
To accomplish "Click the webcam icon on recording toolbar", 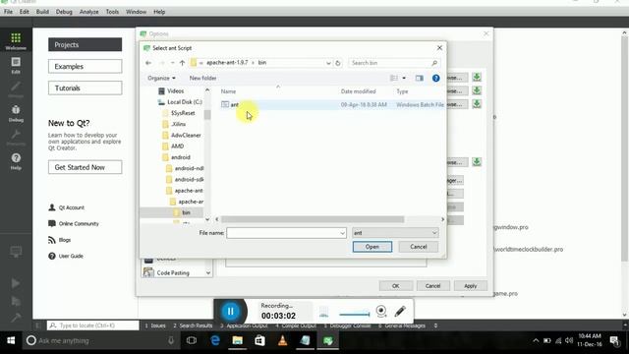I will click(381, 311).
